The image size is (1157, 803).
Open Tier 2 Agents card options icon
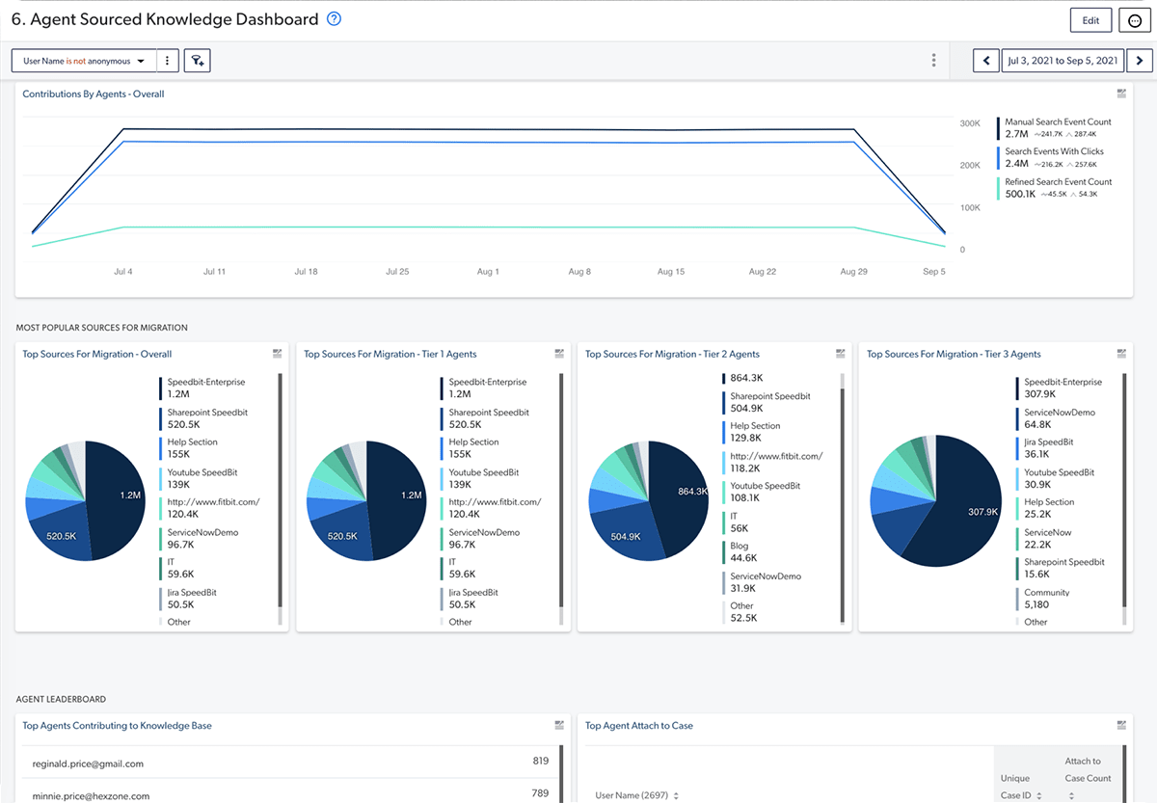pos(840,354)
